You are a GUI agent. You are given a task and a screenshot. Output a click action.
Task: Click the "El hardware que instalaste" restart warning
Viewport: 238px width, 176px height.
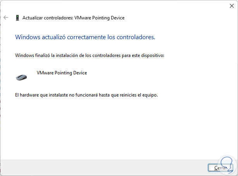pyautogui.click(x=86, y=95)
